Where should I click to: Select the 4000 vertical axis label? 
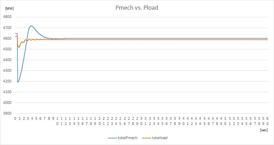(x=7, y=103)
